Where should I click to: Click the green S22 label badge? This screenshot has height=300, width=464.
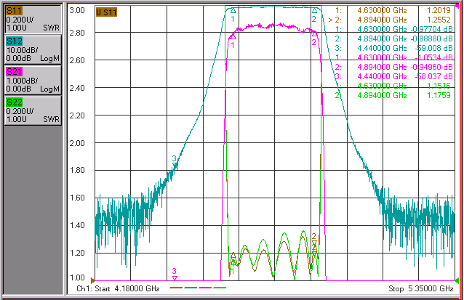pos(14,102)
